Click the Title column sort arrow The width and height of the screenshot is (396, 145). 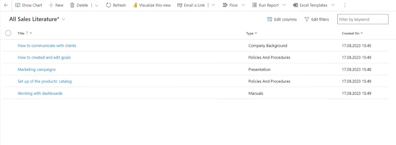coord(27,33)
